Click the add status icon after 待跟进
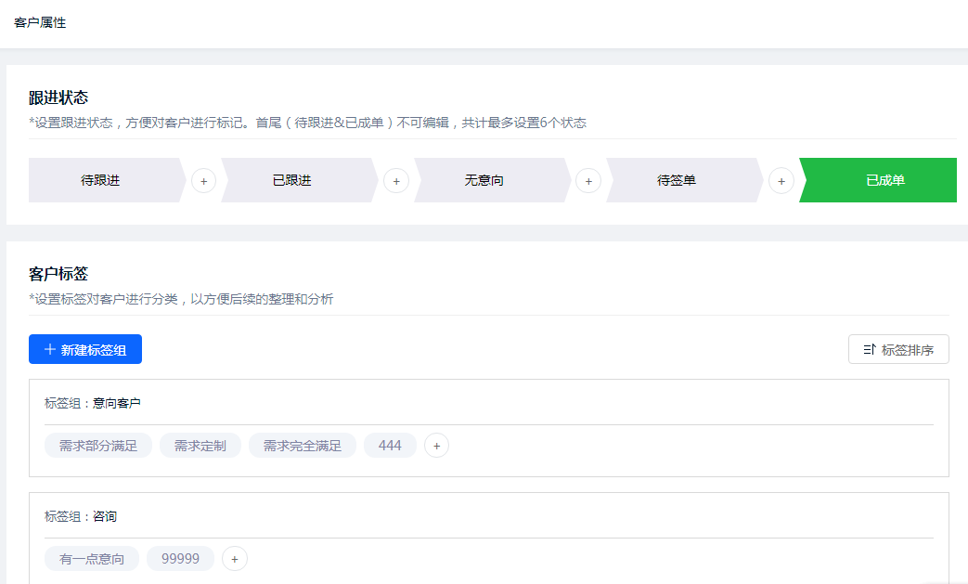This screenshot has height=584, width=968. [x=203, y=180]
